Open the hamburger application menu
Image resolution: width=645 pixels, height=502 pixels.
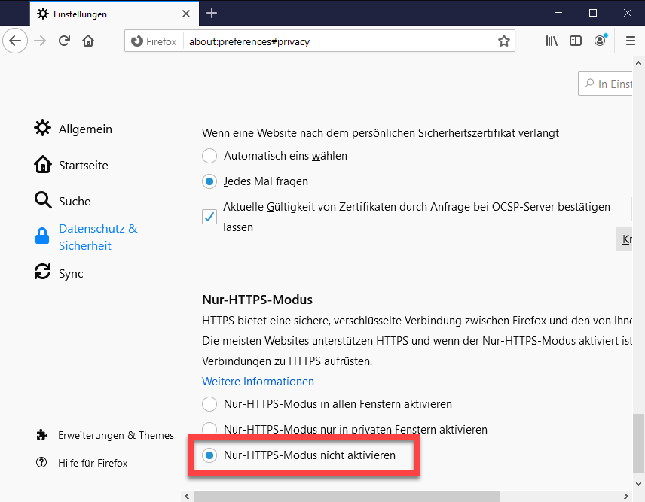point(630,41)
